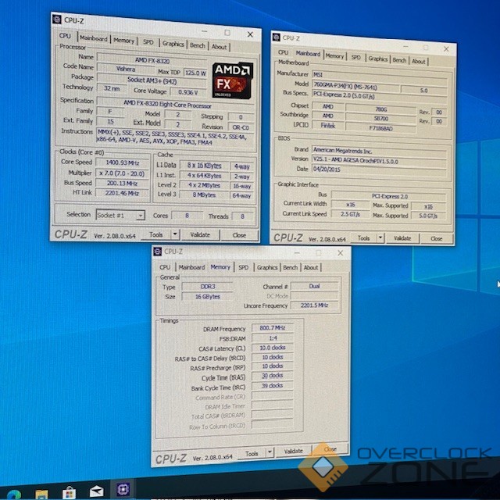Select the Core Speed 1400.93 MHz value
The width and height of the screenshot is (500, 500).
click(x=123, y=162)
